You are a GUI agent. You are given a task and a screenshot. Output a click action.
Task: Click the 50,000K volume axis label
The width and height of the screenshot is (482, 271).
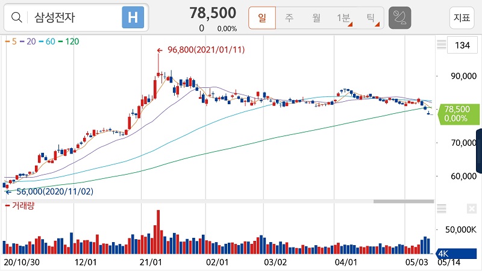point(461,230)
